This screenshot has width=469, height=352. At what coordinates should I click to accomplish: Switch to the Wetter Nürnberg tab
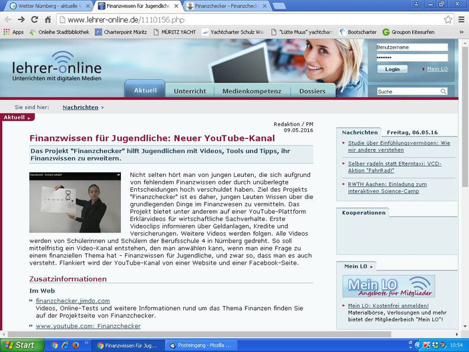pyautogui.click(x=48, y=6)
